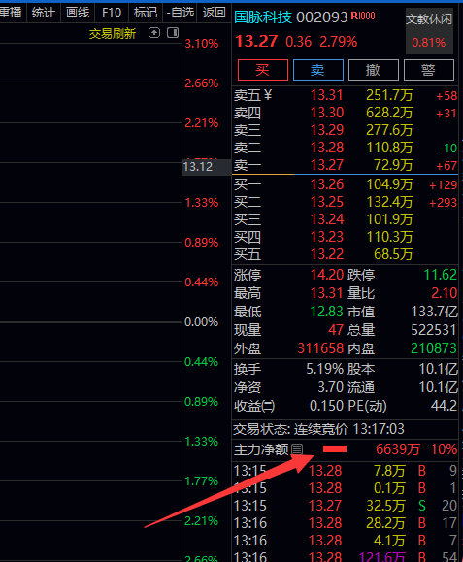The width and height of the screenshot is (463, 562).
Task: Click the pop-out arrow icon beside 交易刷新
Action: (x=154, y=33)
